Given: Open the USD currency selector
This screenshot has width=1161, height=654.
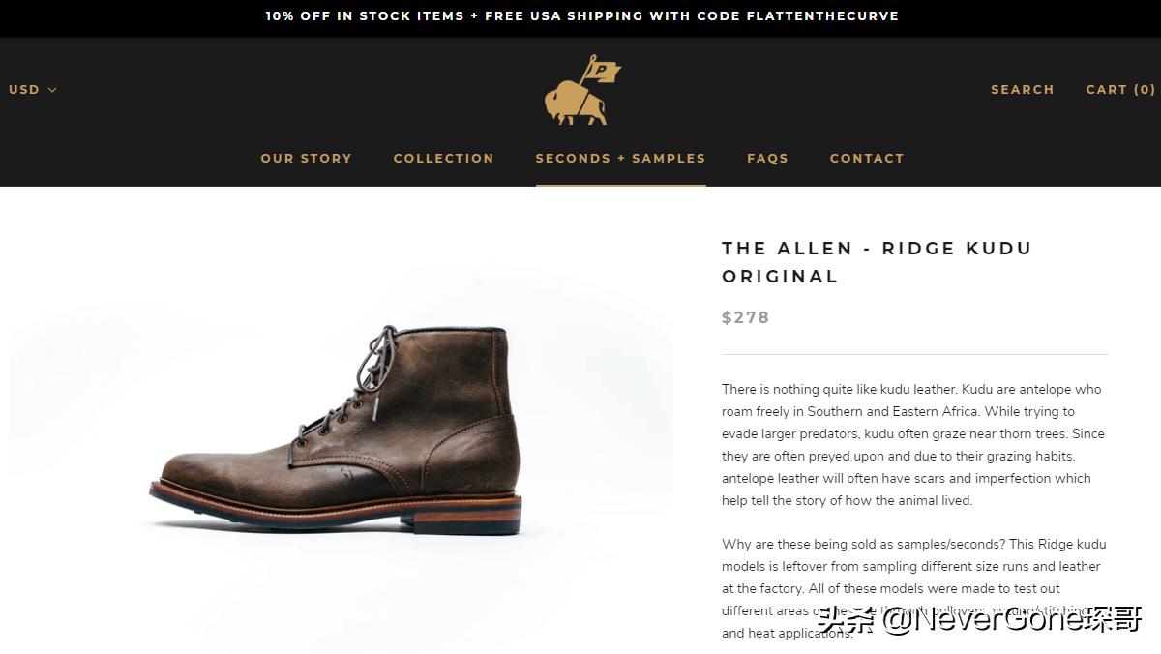Looking at the screenshot, I should pos(25,90).
